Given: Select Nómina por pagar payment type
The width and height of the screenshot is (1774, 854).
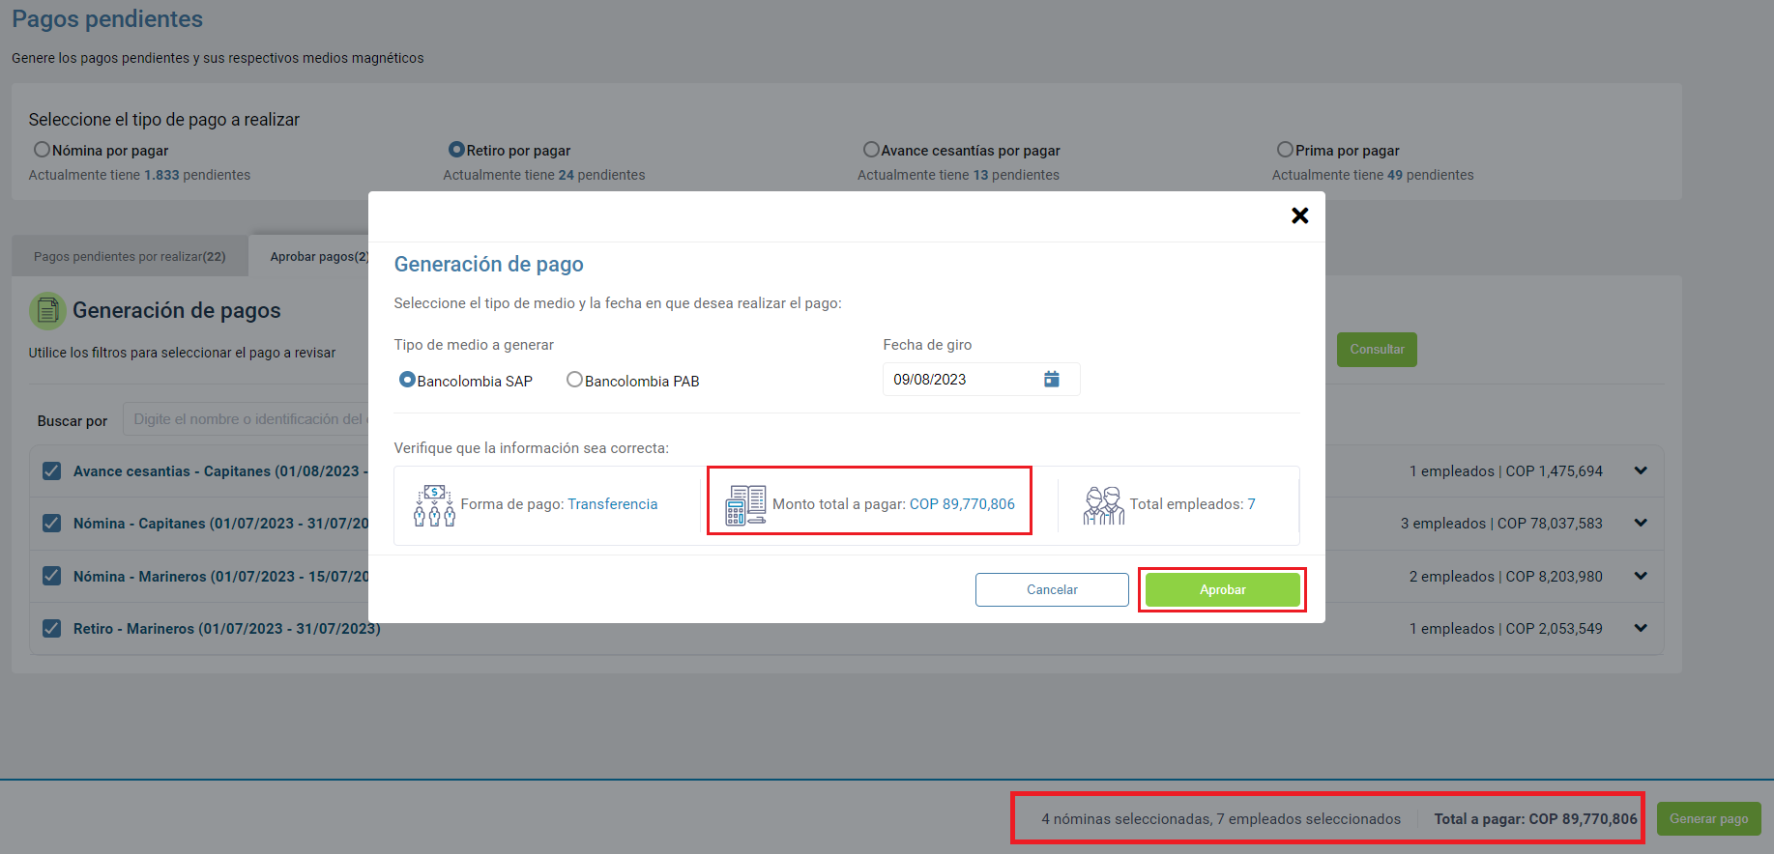Looking at the screenshot, I should pyautogui.click(x=42, y=150).
